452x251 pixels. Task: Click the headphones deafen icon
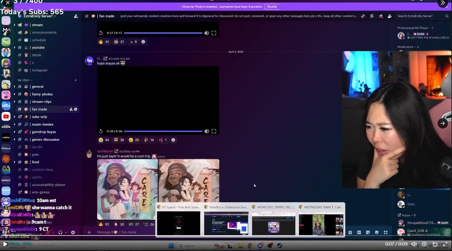(x=60, y=233)
